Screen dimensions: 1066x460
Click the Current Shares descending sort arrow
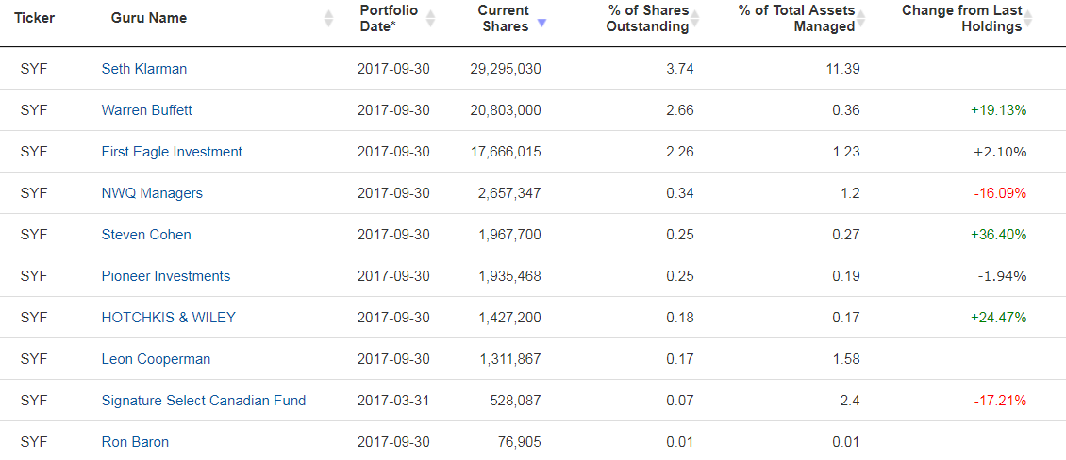pos(541,23)
